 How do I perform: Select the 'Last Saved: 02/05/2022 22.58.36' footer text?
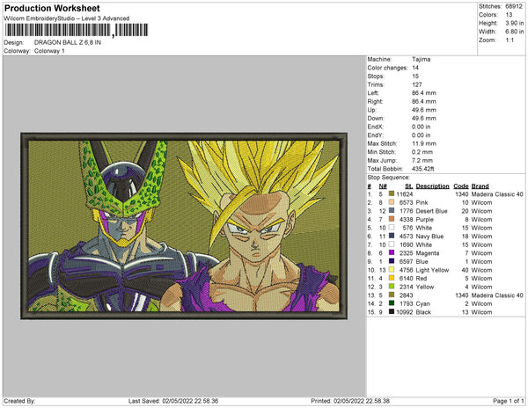173,401
